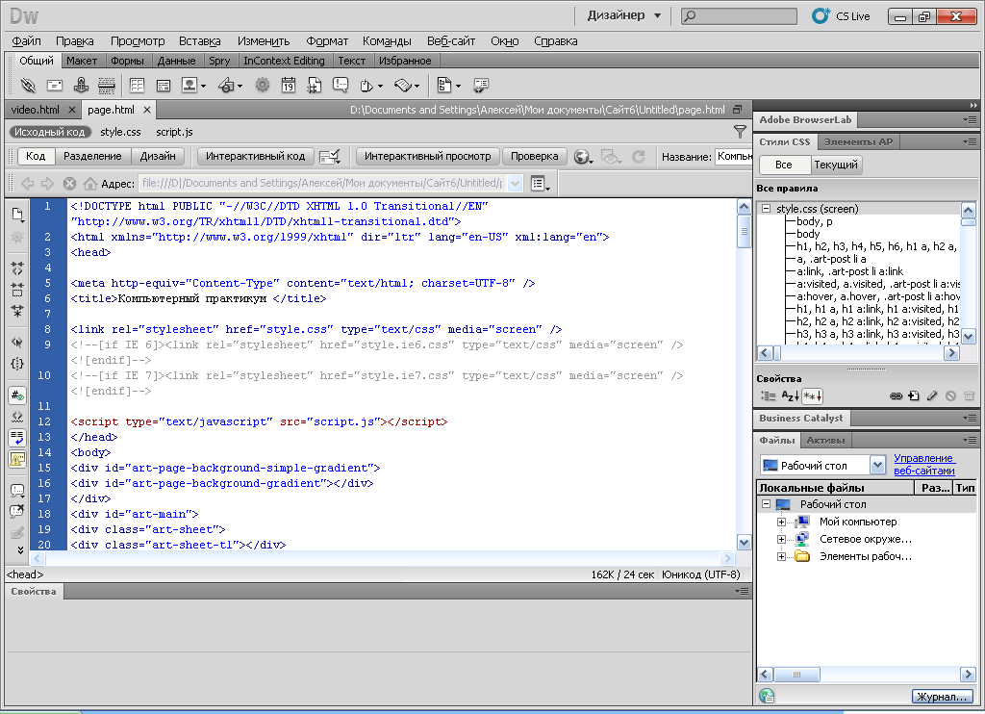Click Интерактивный просмотр button

[x=428, y=156]
